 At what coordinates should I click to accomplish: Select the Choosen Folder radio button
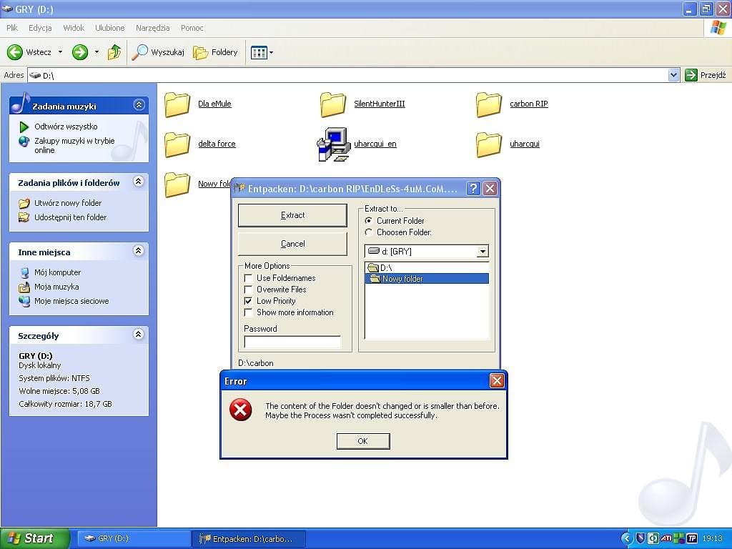tap(369, 232)
